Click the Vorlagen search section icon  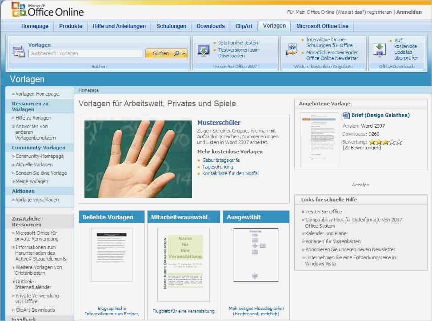[x=18, y=51]
